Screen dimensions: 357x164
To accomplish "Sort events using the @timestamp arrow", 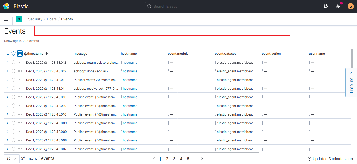I will [47, 53].
